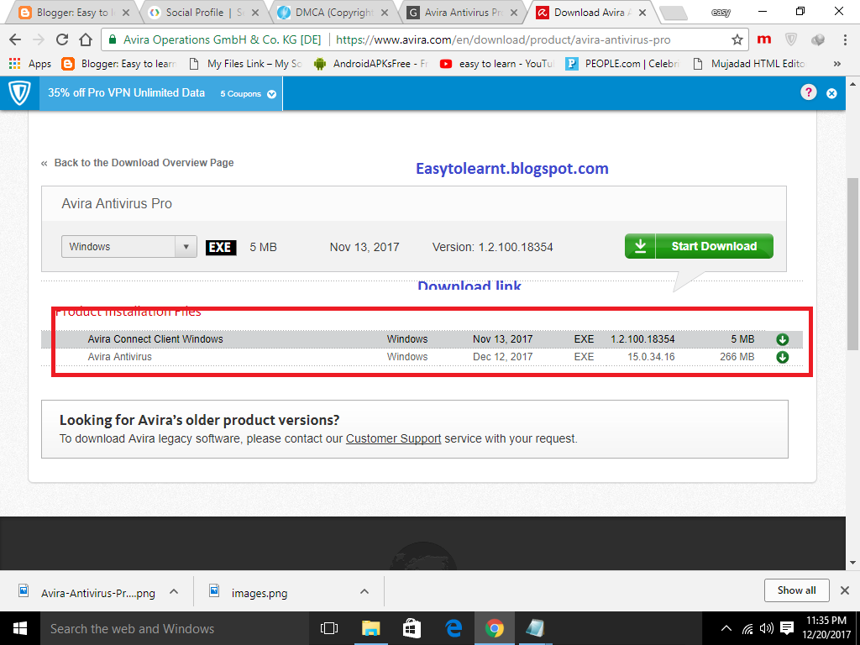Image resolution: width=860 pixels, height=645 pixels.
Task: Open the taskbar clock and date
Action: pos(826,628)
